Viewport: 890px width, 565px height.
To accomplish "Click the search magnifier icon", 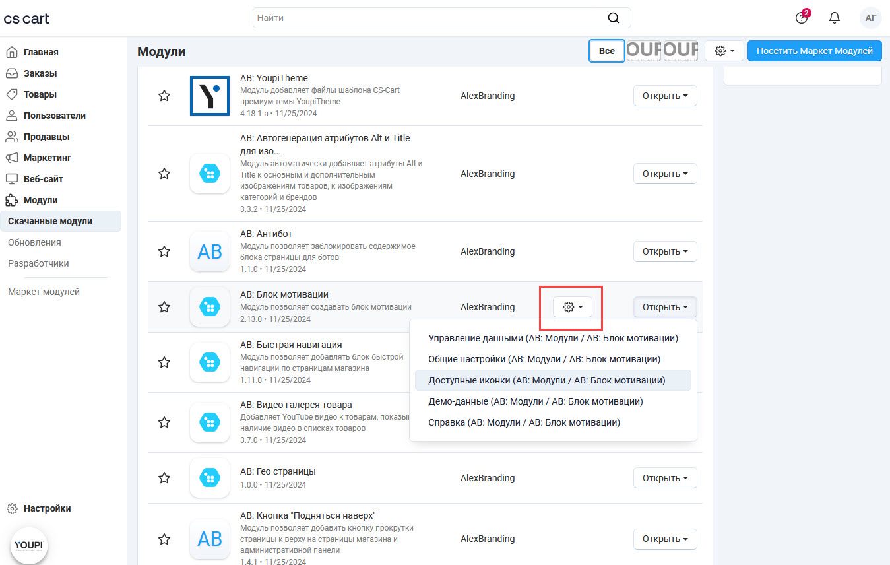I will pyautogui.click(x=614, y=18).
